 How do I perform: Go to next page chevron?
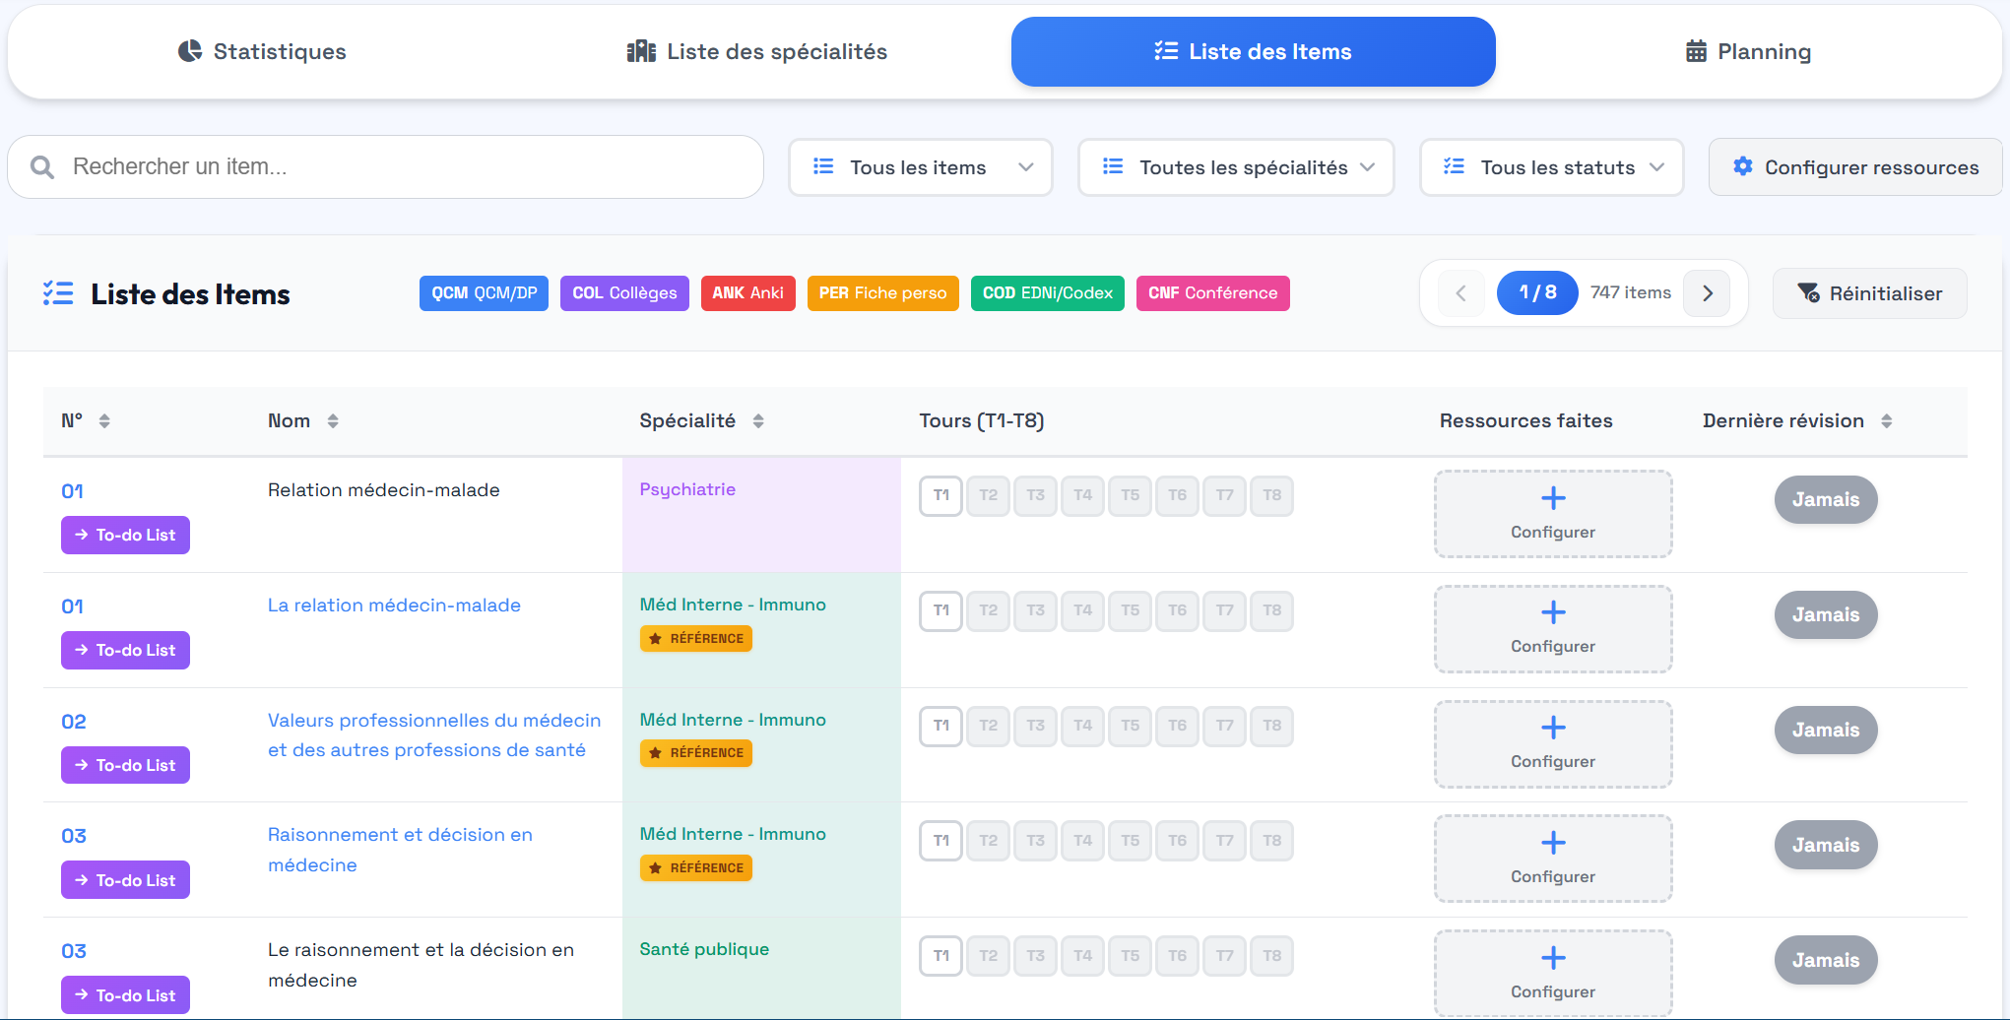[1707, 293]
